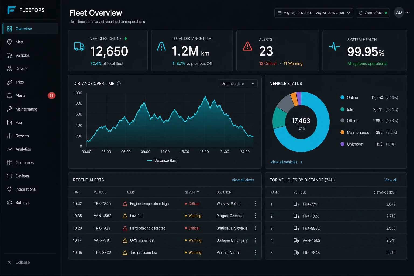Screen dimensions: 414x276
Task: Toggle Distance (km) legend series in chart
Action: (x=162, y=160)
